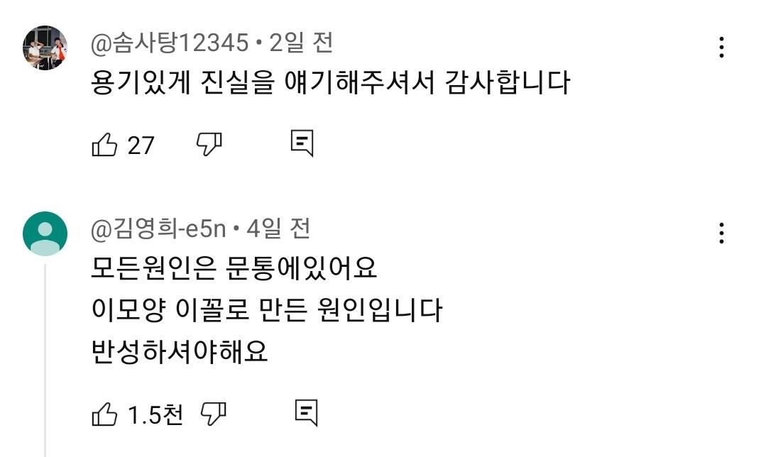The image size is (766, 457).
Task: Dislike the comment by @김영희-e5n
Action: (x=213, y=414)
